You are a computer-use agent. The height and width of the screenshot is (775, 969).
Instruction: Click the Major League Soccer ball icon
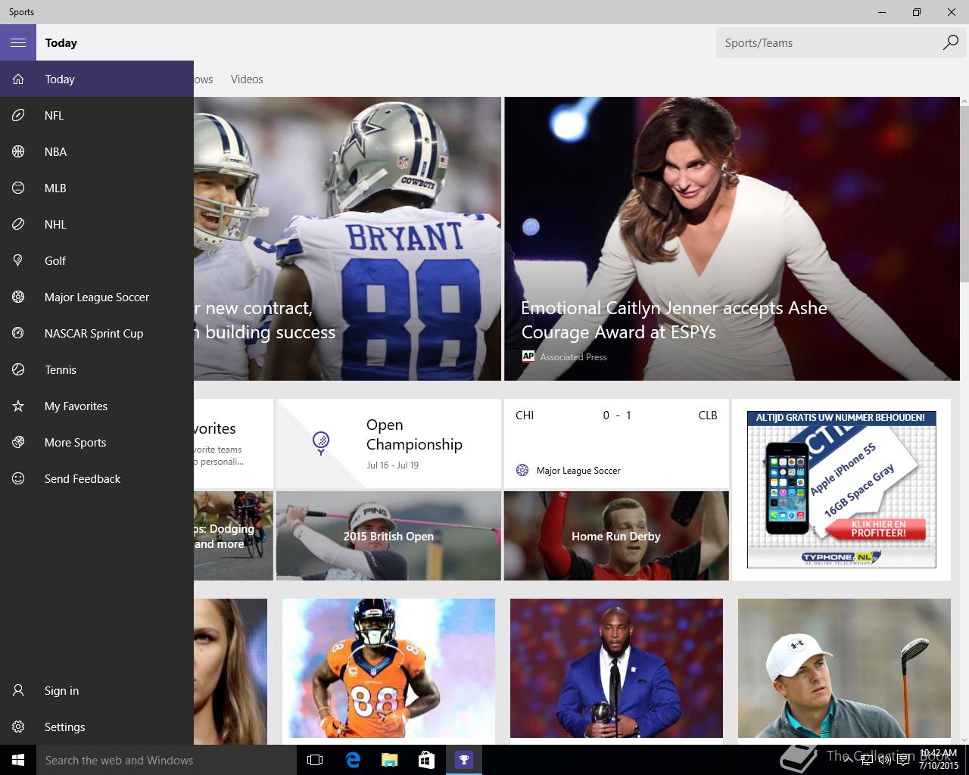[18, 297]
